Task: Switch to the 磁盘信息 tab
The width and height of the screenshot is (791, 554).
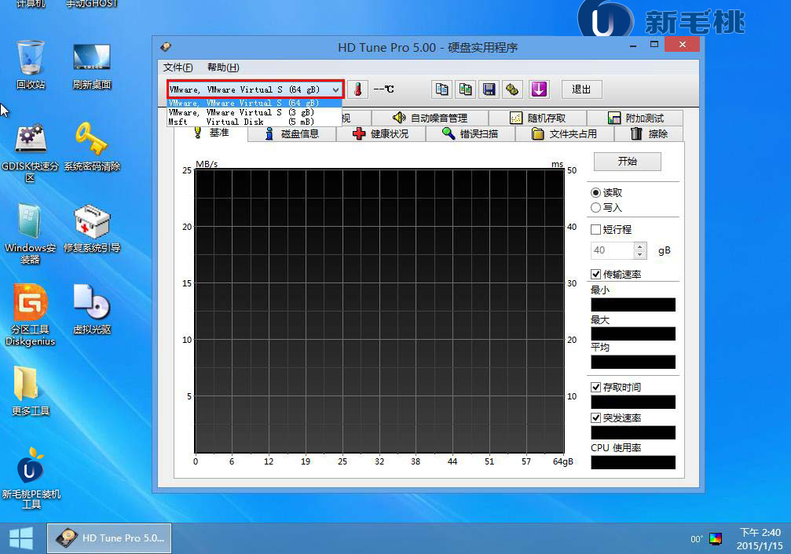Action: tap(292, 133)
